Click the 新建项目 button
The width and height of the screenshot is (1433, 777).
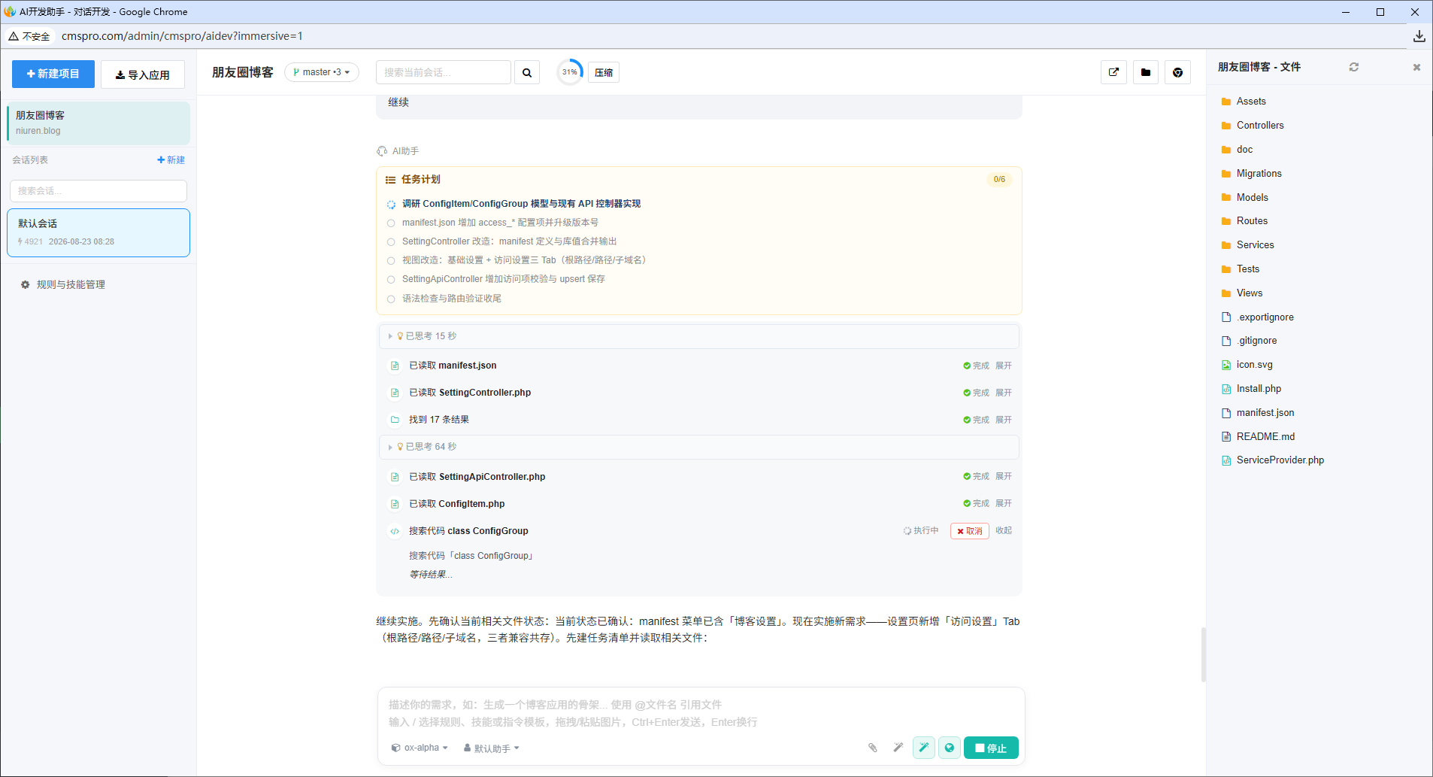(53, 74)
